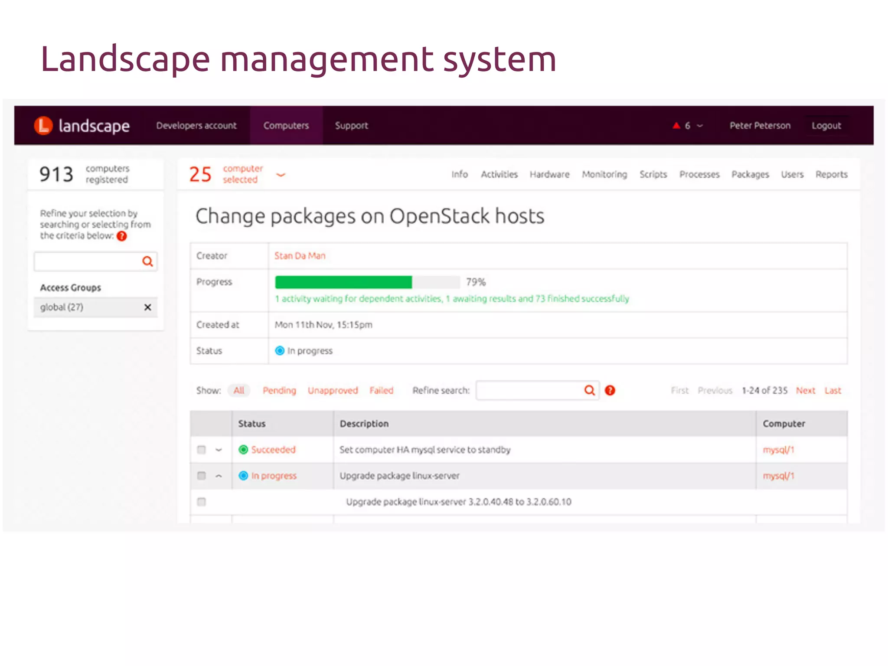Open the alerts dropdown chevron beside 6
Image resolution: width=888 pixels, height=666 pixels.
coord(700,126)
